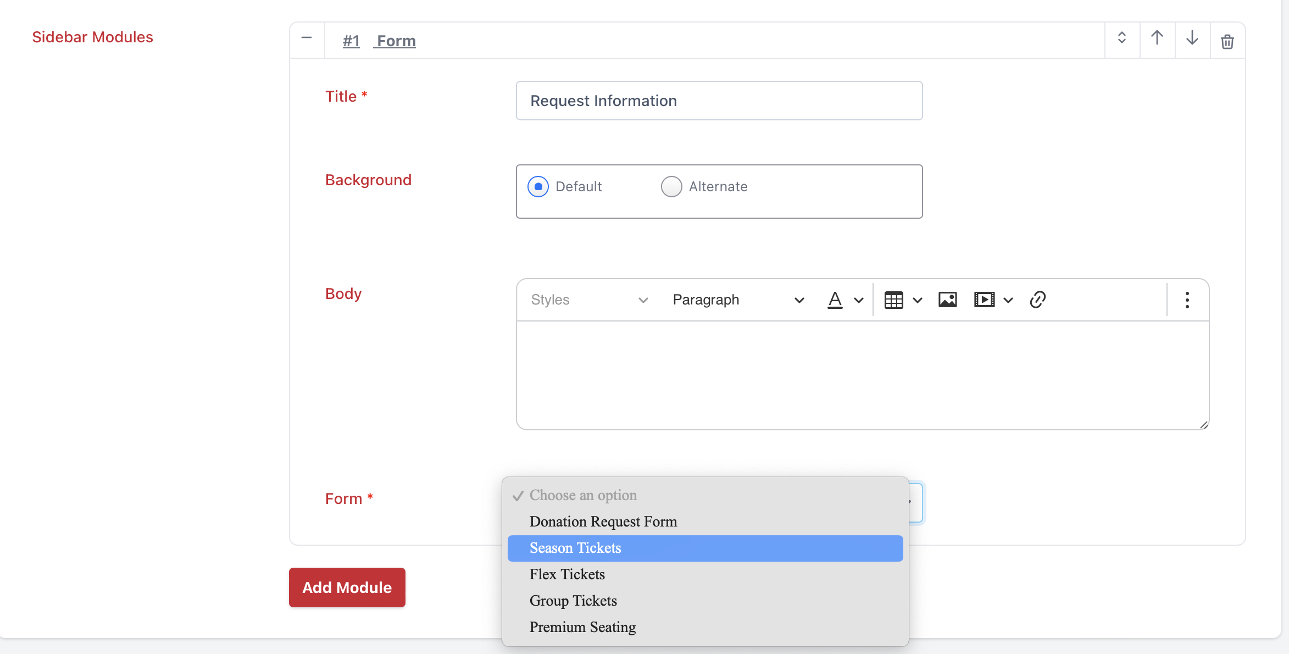This screenshot has width=1289, height=654.
Task: Select Season Tickets option
Action: pos(705,548)
